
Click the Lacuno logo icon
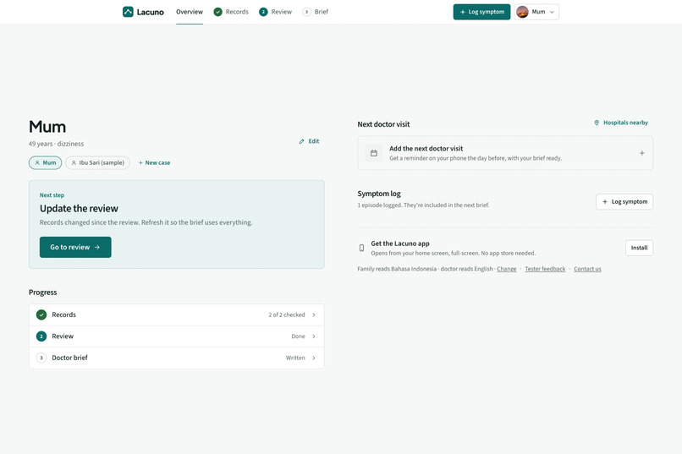pos(128,12)
